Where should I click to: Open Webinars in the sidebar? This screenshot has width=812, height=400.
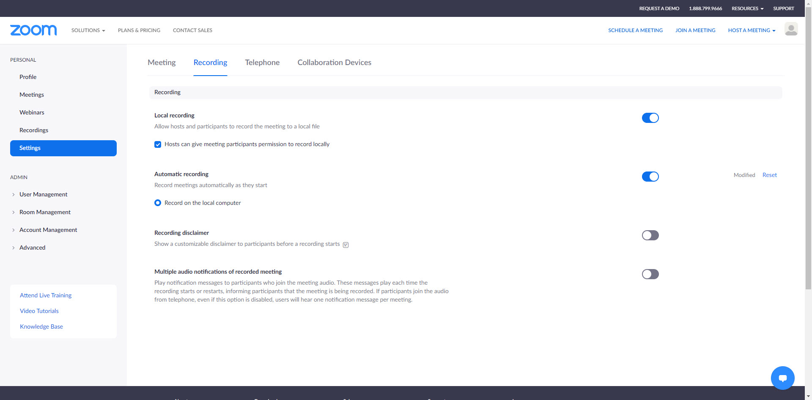point(32,112)
